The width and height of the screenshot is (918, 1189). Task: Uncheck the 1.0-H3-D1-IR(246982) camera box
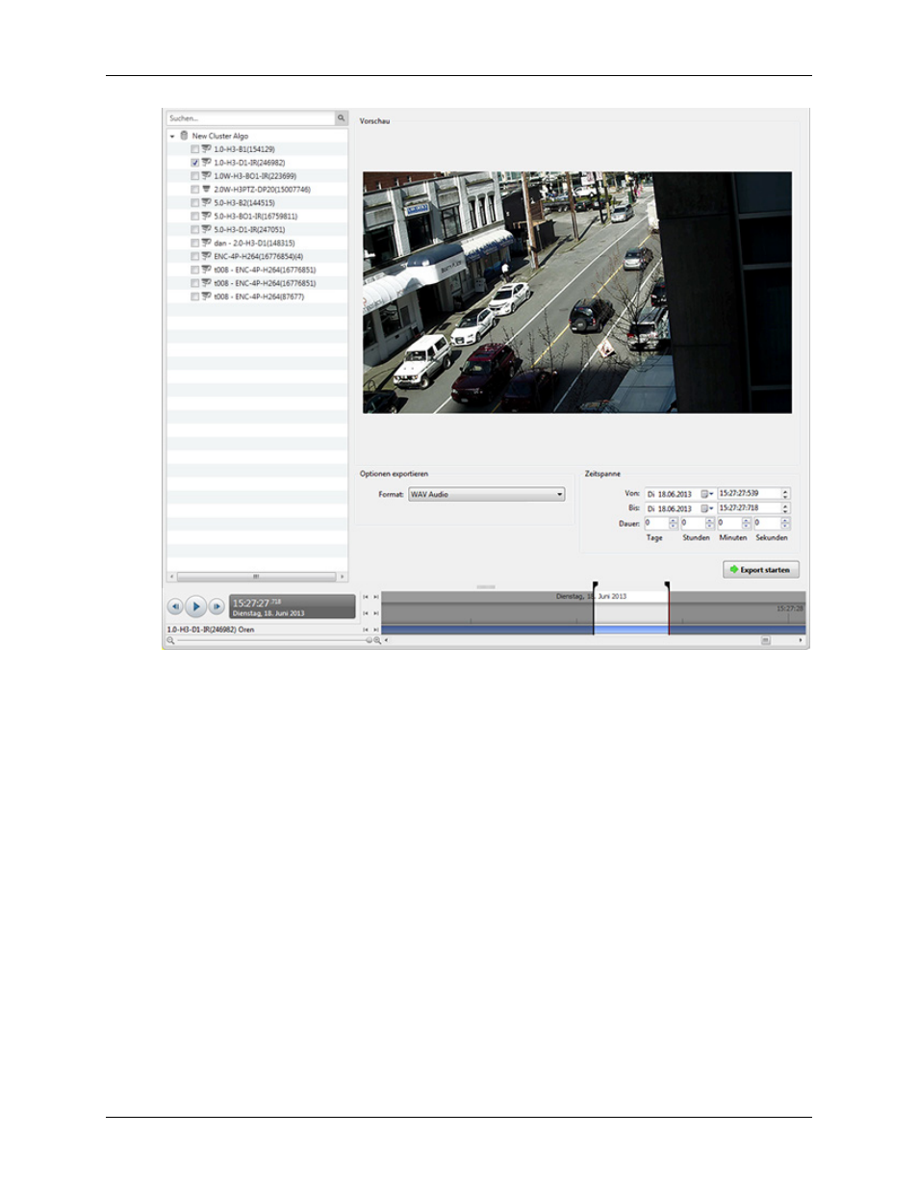tap(195, 163)
